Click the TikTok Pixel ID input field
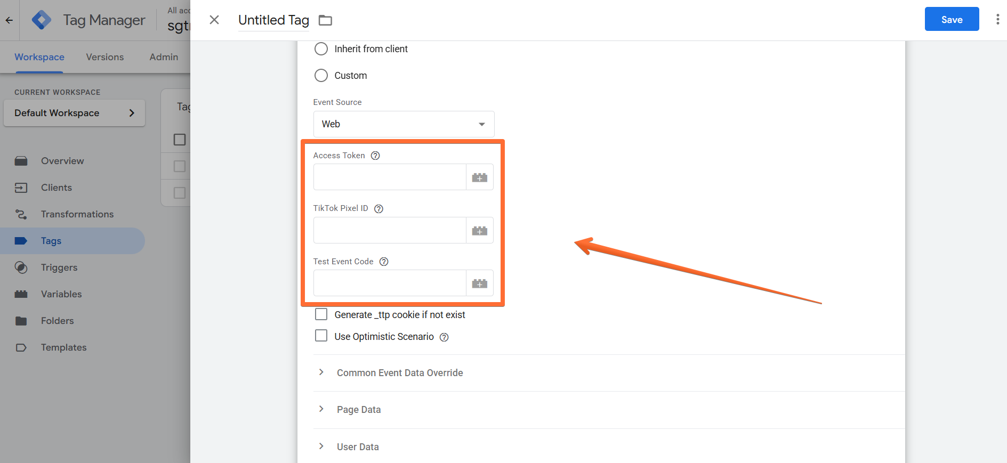This screenshot has height=463, width=1007. click(390, 230)
